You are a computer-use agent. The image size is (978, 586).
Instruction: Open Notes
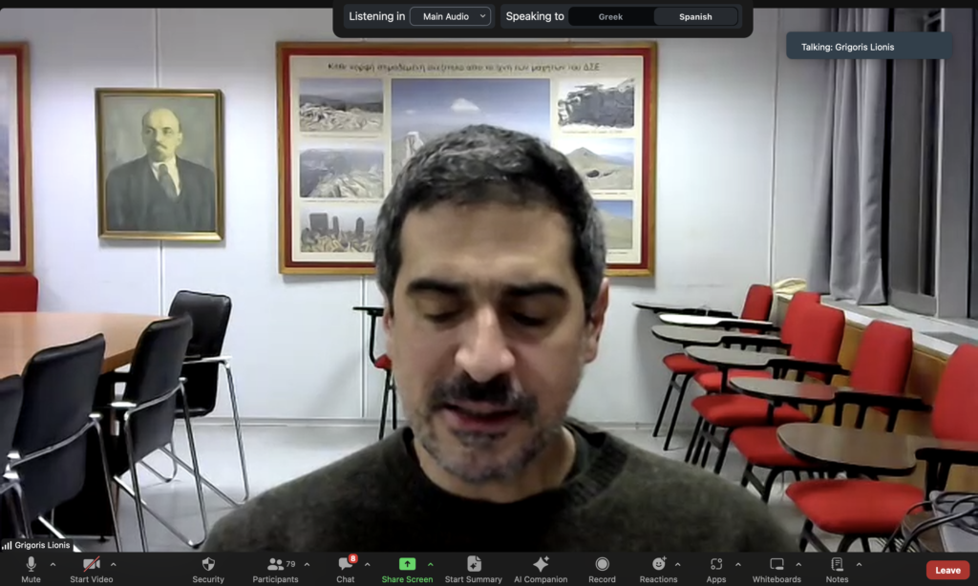point(837,569)
